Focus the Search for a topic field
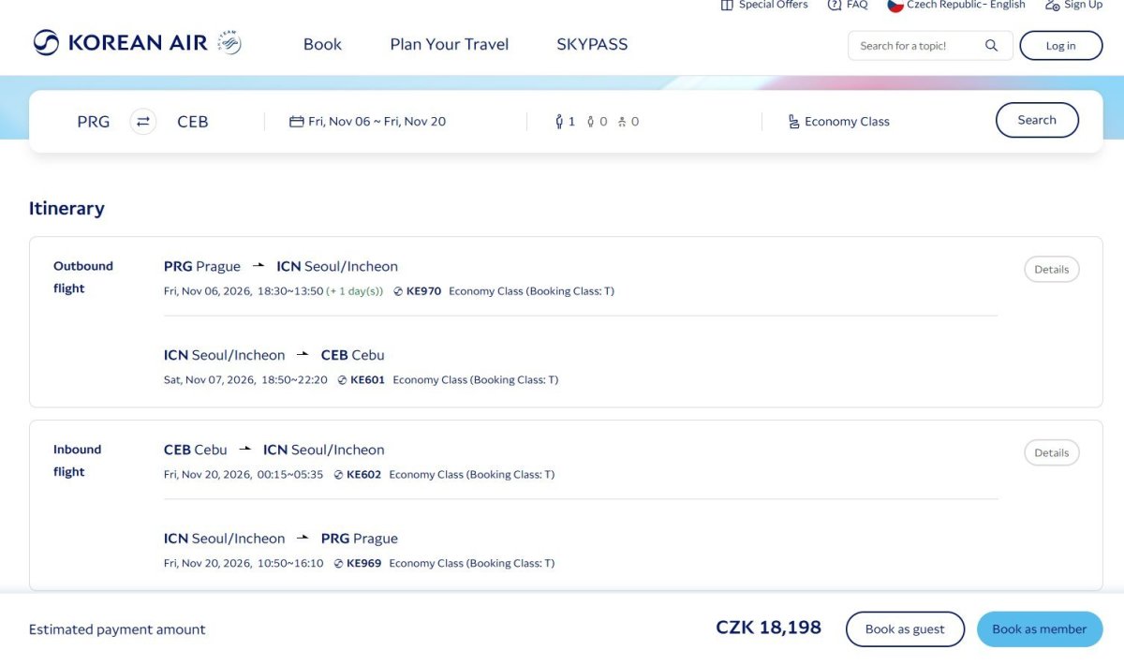The width and height of the screenshot is (1124, 665). tap(918, 46)
